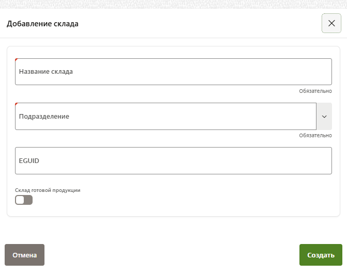
Task: Click the EGUID placeholder label
Action: point(29,161)
